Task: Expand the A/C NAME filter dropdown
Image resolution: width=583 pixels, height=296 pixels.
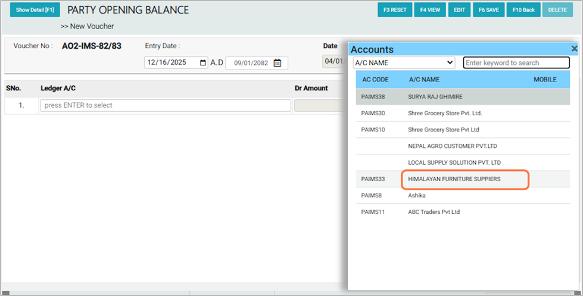Action: [x=404, y=62]
